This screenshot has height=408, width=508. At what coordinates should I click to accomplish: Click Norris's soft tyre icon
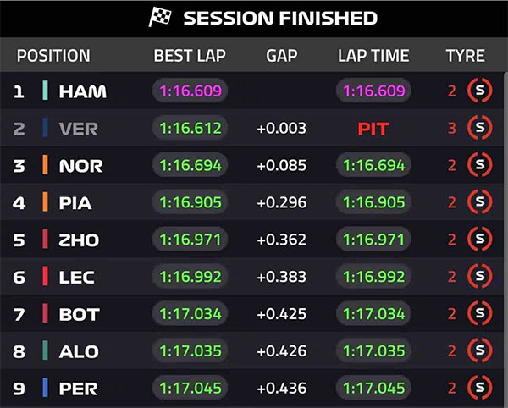pos(480,166)
